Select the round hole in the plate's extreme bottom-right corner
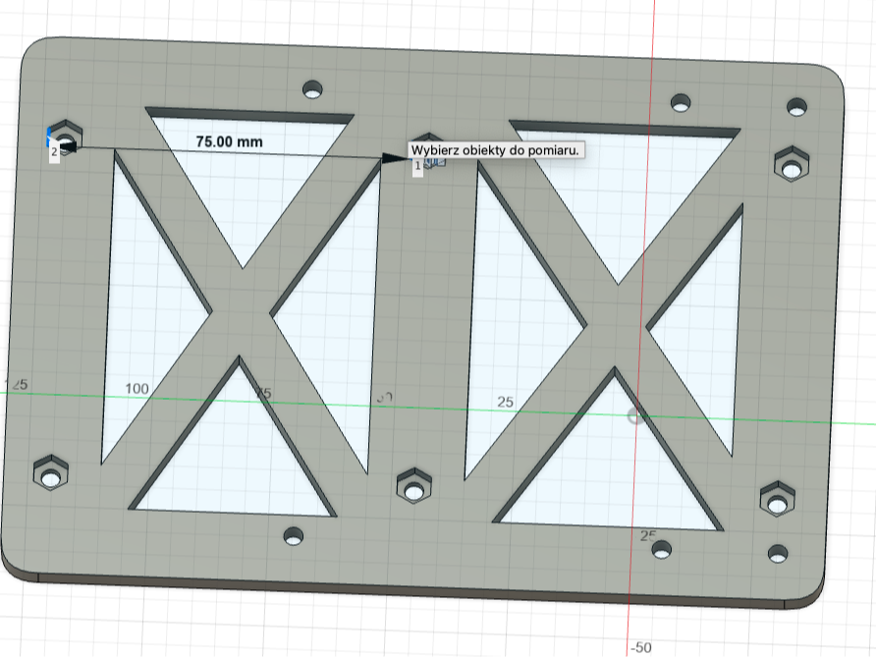Viewport: 876px width, 657px height. pyautogui.click(x=778, y=554)
